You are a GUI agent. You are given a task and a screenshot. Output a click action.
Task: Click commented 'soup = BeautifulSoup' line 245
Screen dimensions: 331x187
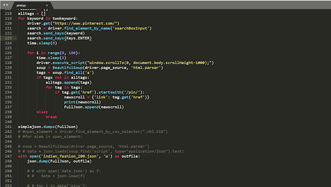[83, 146]
